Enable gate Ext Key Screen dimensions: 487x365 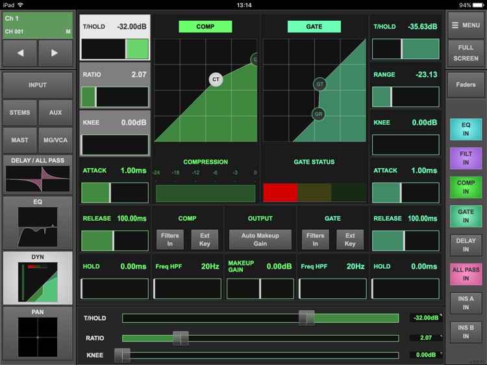tap(350, 240)
